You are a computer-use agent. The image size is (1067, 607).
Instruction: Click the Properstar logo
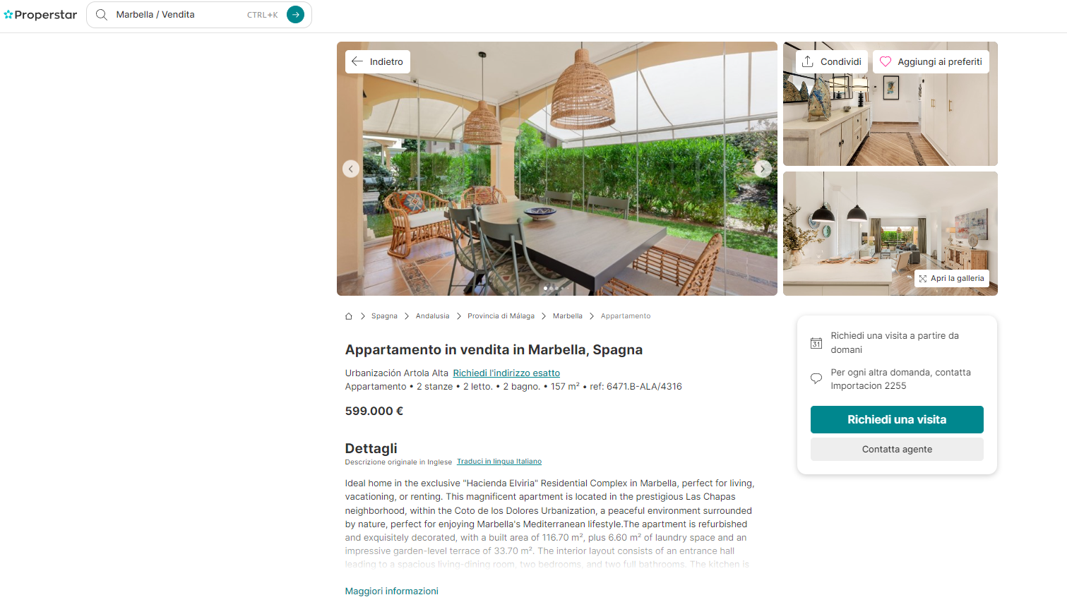[40, 15]
